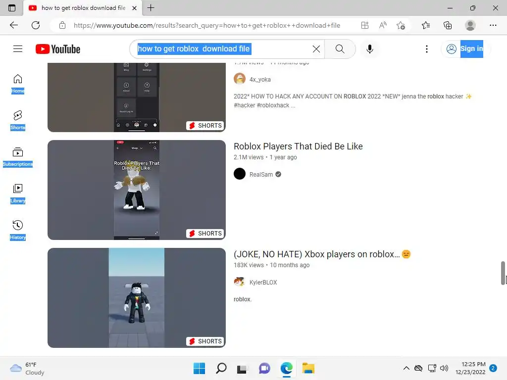Open a new browser tab
The image size is (507, 380).
pos(151,8)
